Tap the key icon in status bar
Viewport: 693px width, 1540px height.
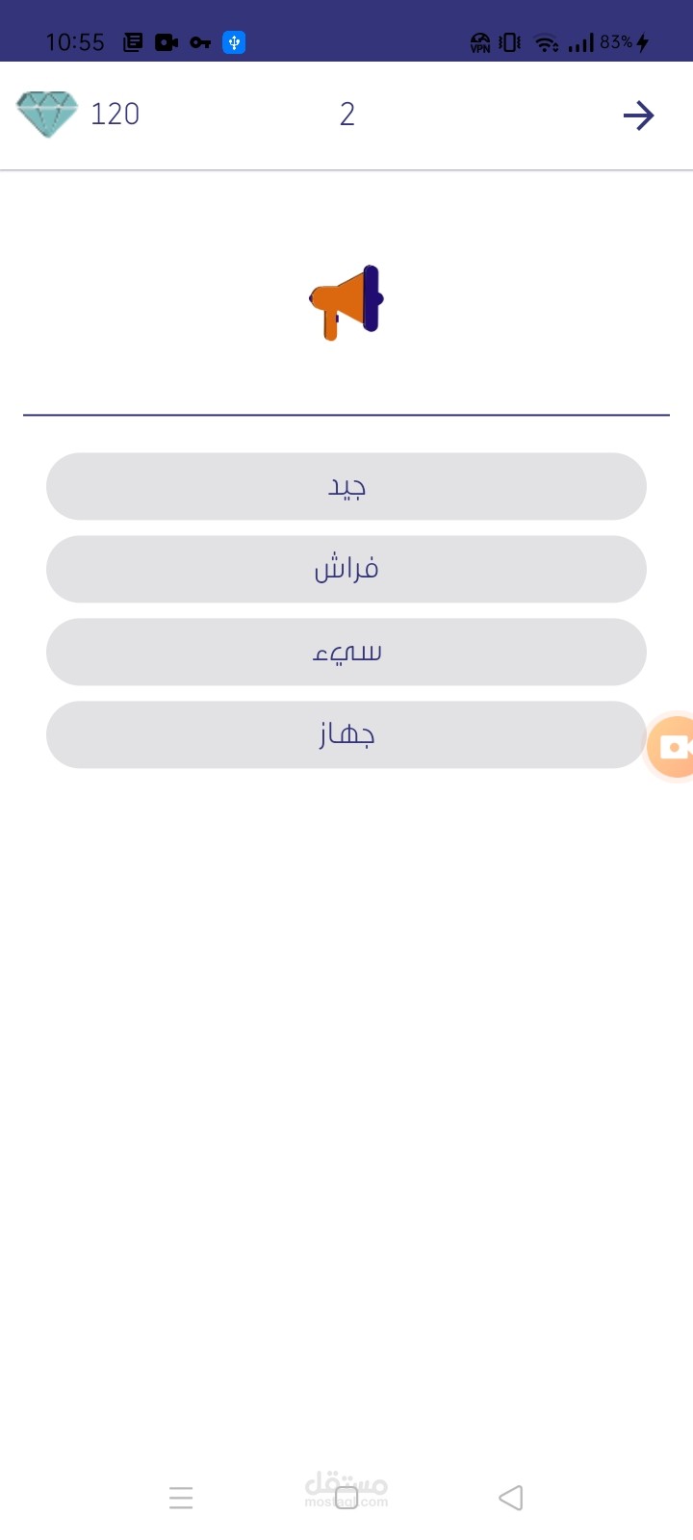(200, 42)
